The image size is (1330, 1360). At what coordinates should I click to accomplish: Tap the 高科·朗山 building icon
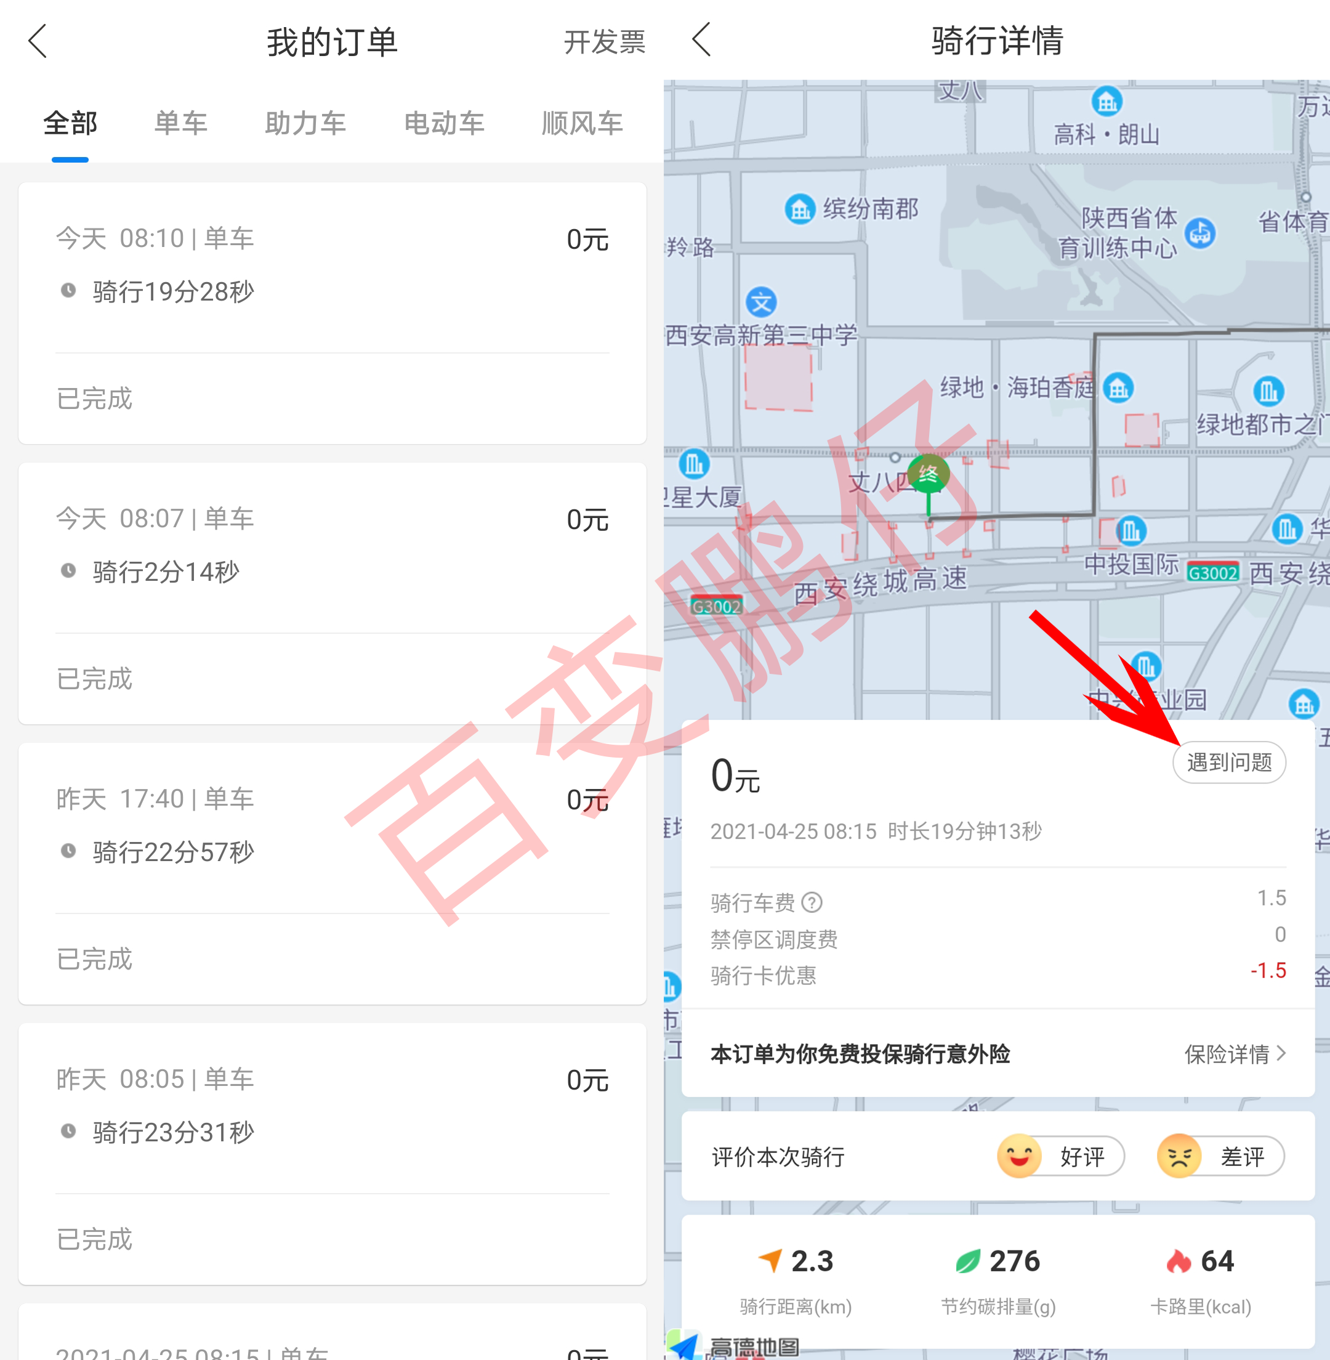pyautogui.click(x=1107, y=103)
